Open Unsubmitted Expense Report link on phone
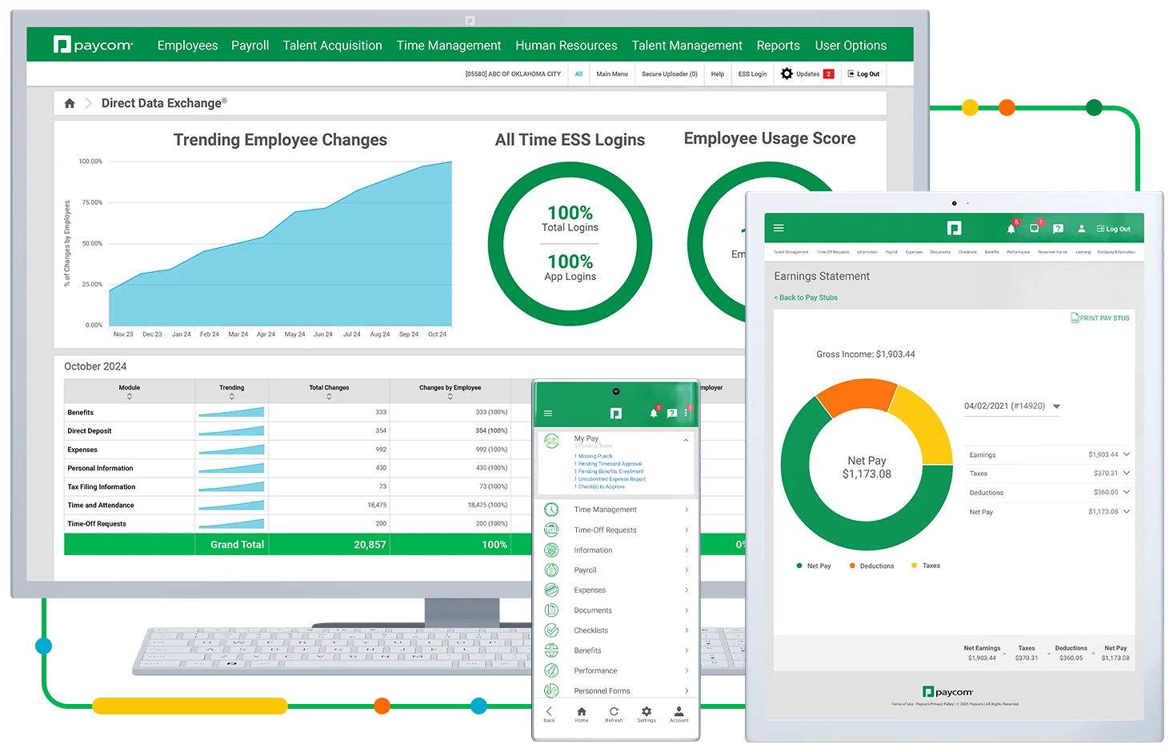The width and height of the screenshot is (1173, 752). click(x=610, y=479)
